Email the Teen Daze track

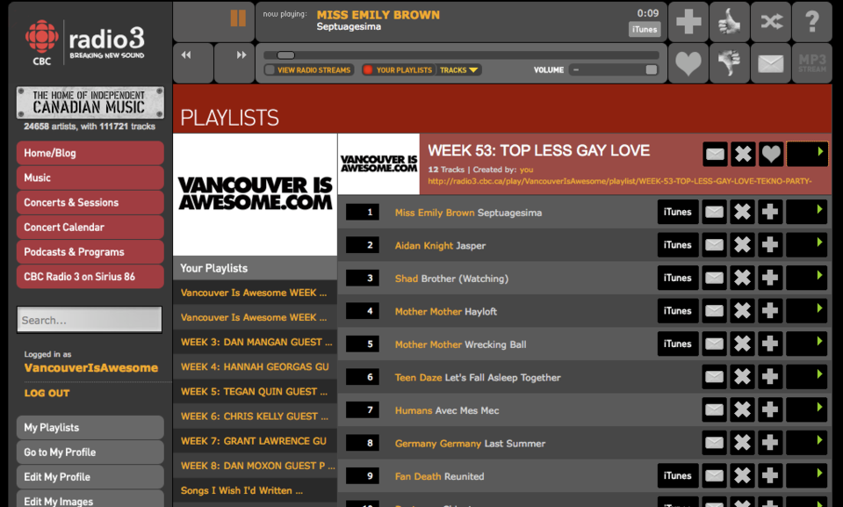714,377
